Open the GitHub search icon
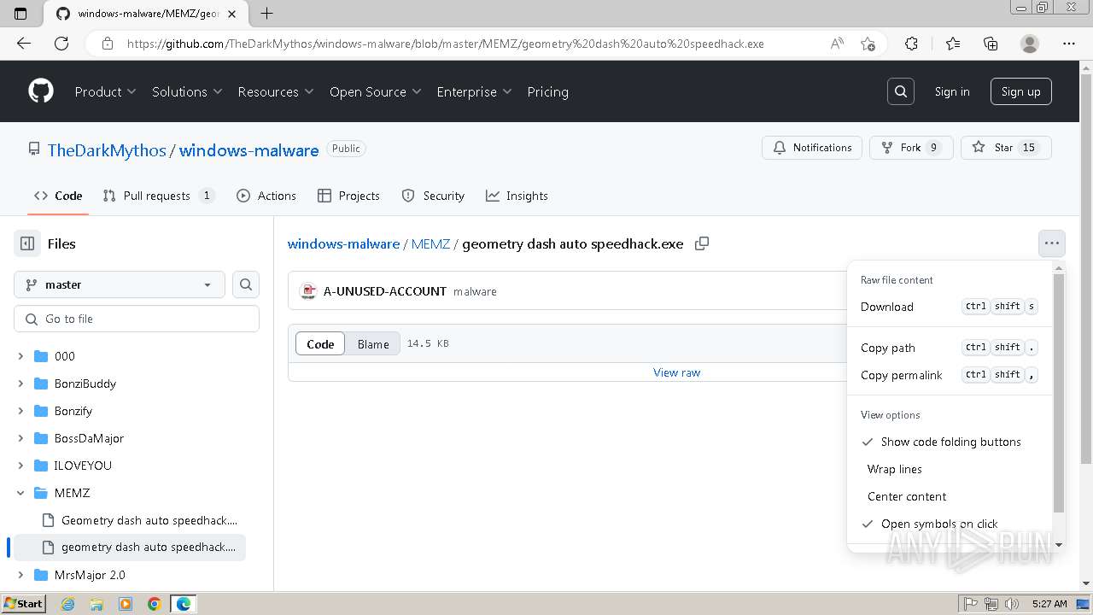The image size is (1093, 615). (x=901, y=91)
